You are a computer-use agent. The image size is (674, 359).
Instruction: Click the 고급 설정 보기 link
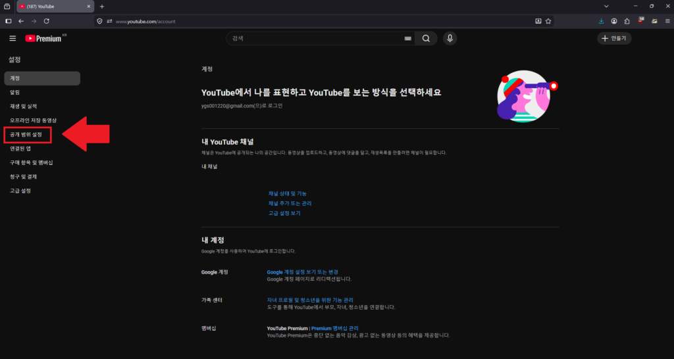coord(284,214)
